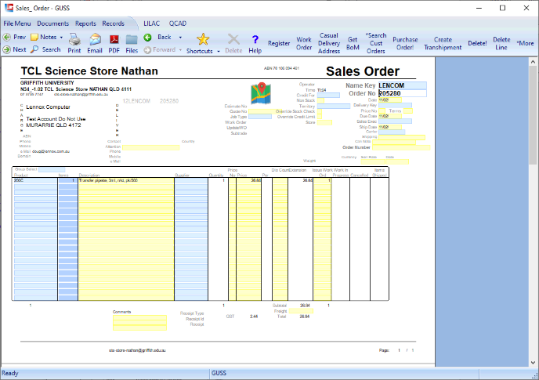Go to Next record arrow

click(x=7, y=49)
